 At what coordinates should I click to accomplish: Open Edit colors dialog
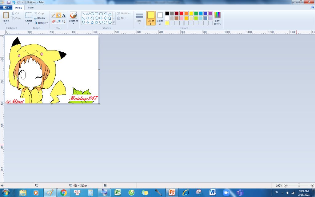click(217, 18)
